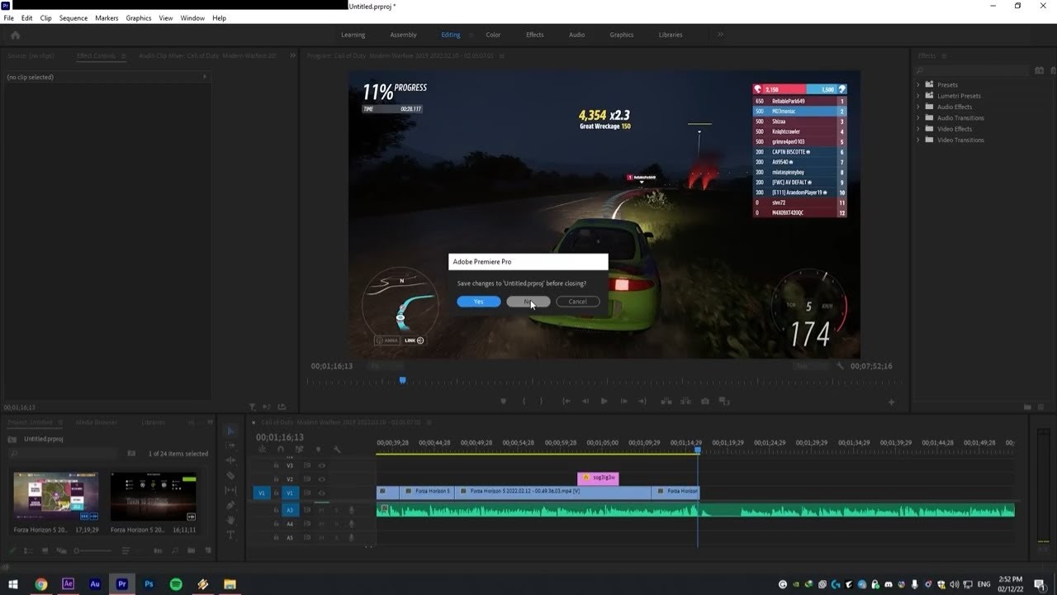
Task: Open the Markers menu
Action: click(107, 18)
